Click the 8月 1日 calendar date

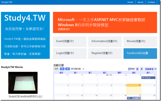point(109,75)
